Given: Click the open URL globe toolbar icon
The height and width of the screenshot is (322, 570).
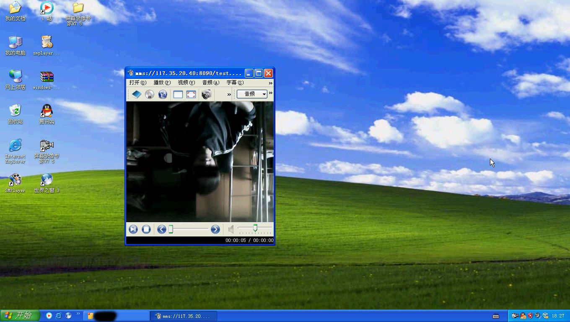Looking at the screenshot, I should coord(163,94).
